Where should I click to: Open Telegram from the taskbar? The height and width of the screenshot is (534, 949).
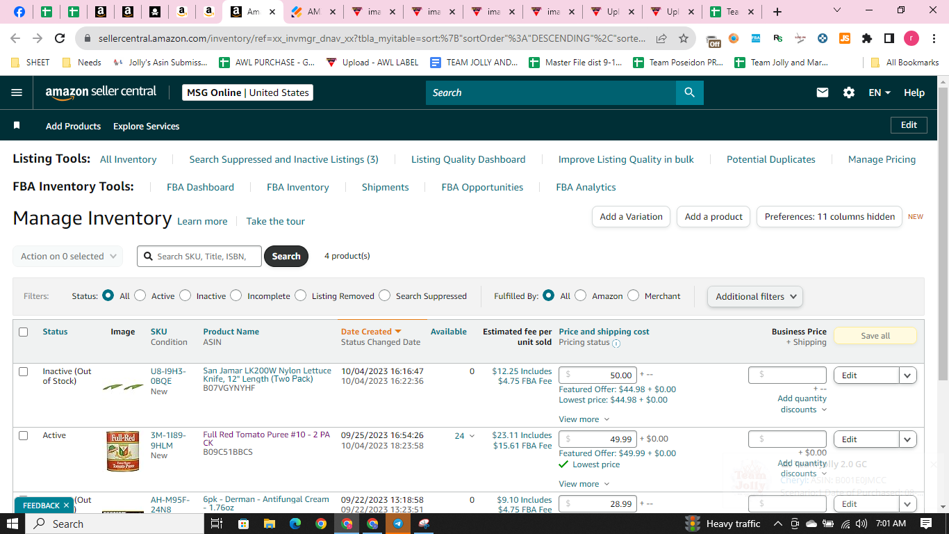[398, 524]
